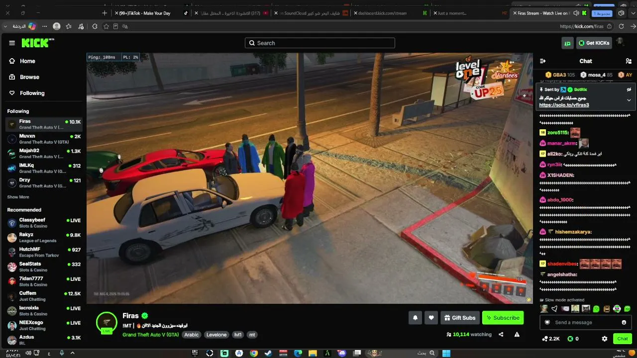Open the chat users list icon

click(x=629, y=61)
